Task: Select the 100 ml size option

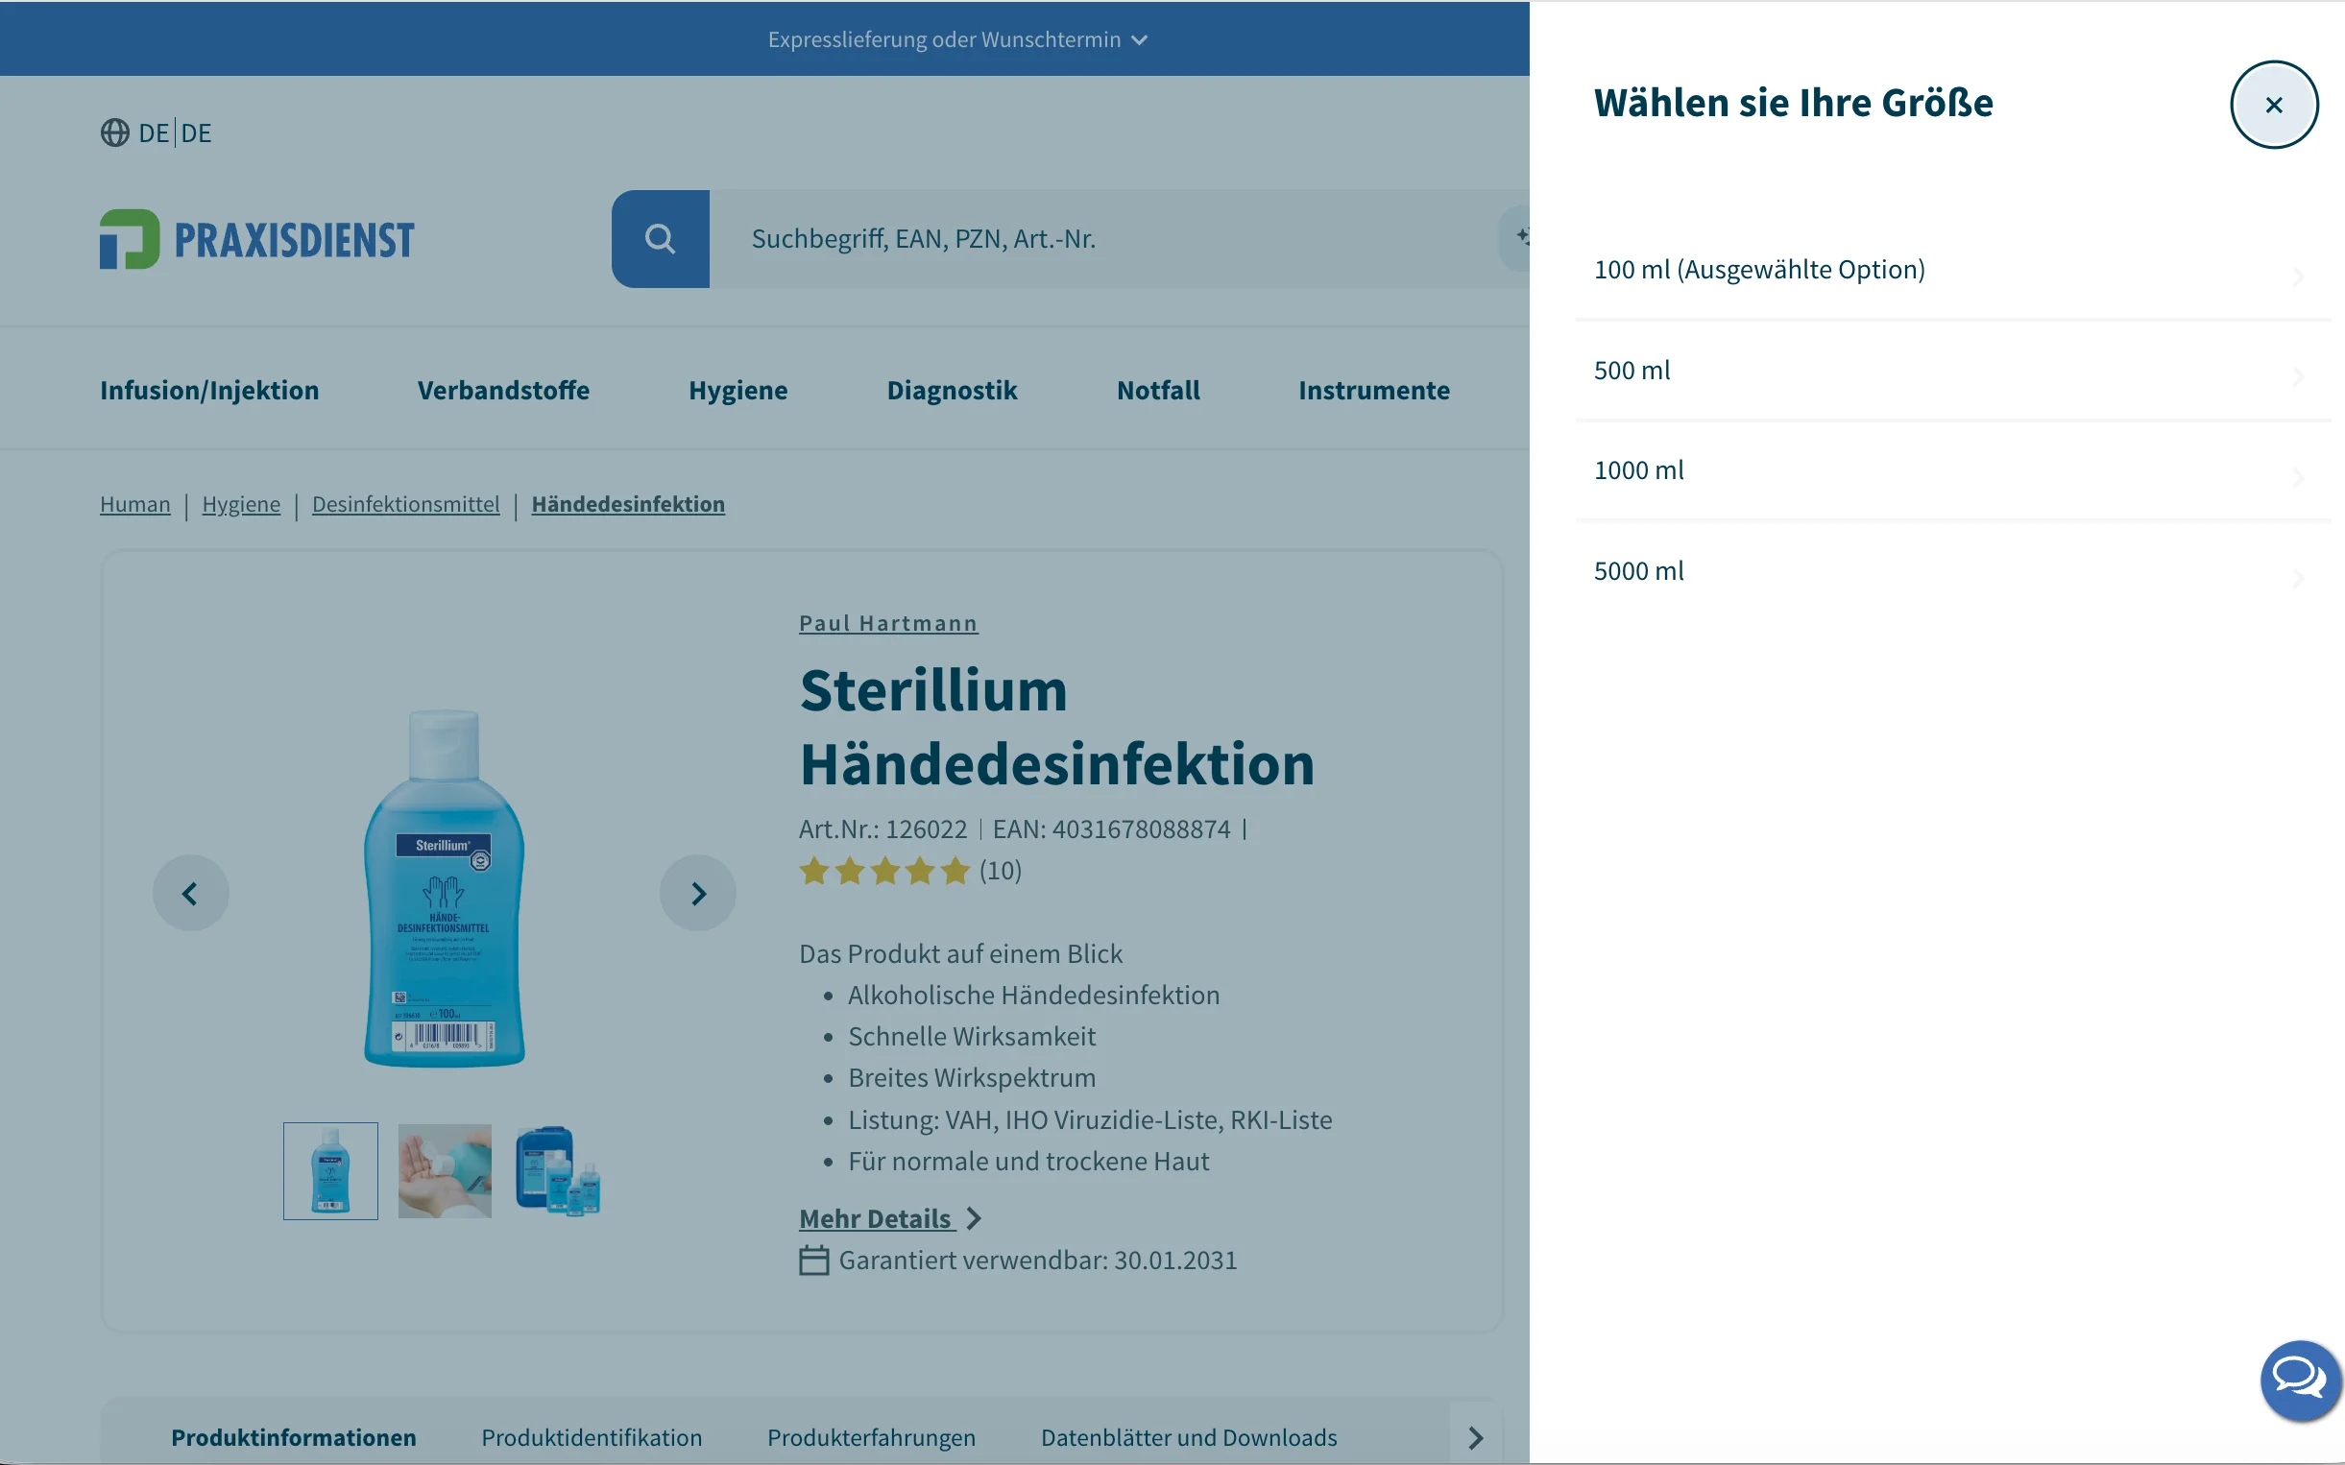Action: coord(1951,270)
